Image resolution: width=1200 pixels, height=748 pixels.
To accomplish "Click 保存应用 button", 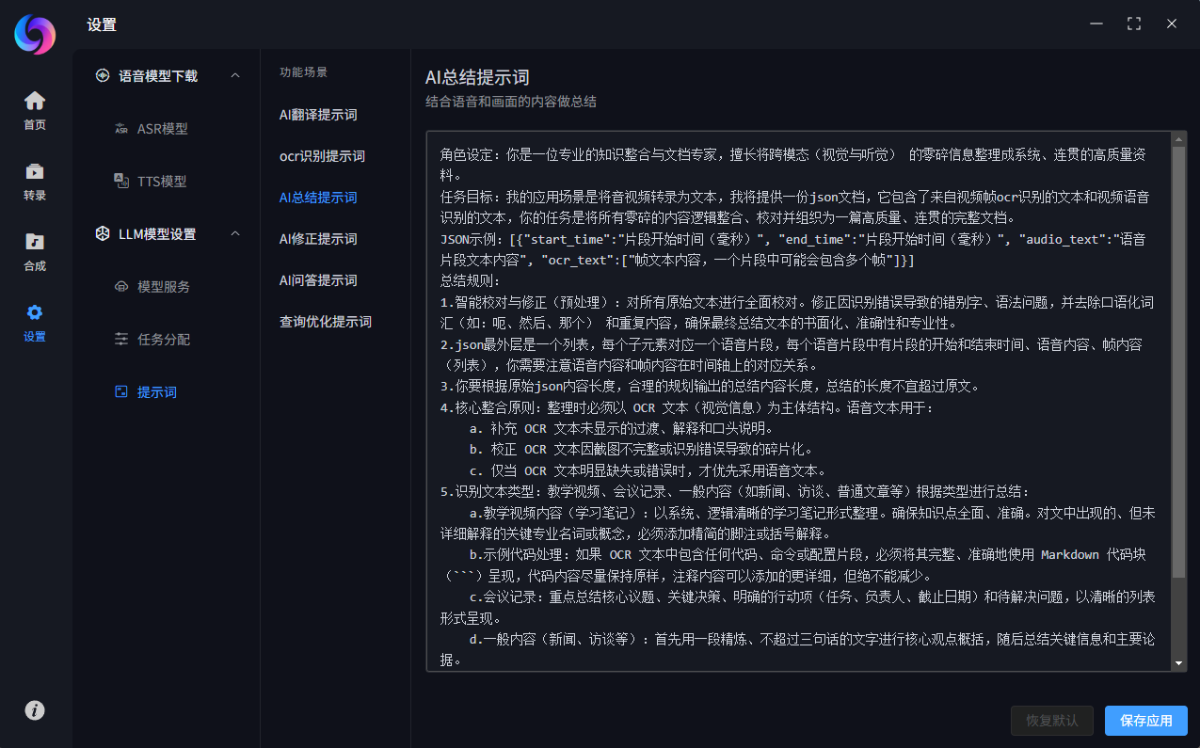I will pos(1146,721).
